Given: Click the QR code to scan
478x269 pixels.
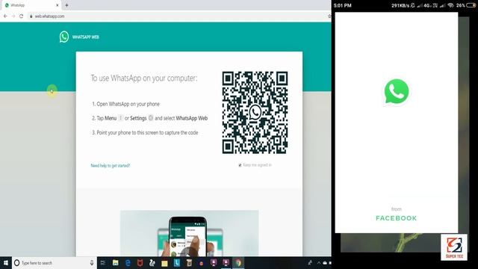Looking at the screenshot, I should point(255,113).
